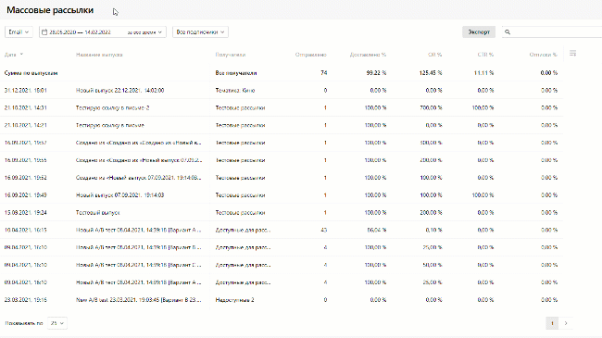The image size is (602, 338).
Task: Click date cell '15.09.2021, 19:24'
Action: point(25,212)
